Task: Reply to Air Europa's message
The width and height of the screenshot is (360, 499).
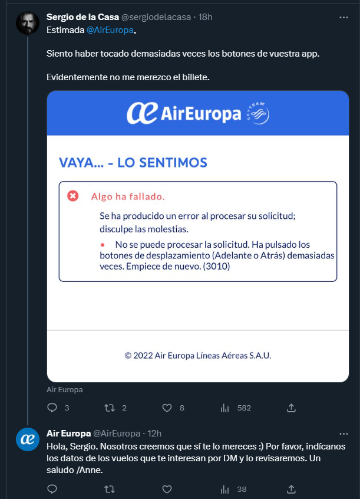Action: coord(52,489)
